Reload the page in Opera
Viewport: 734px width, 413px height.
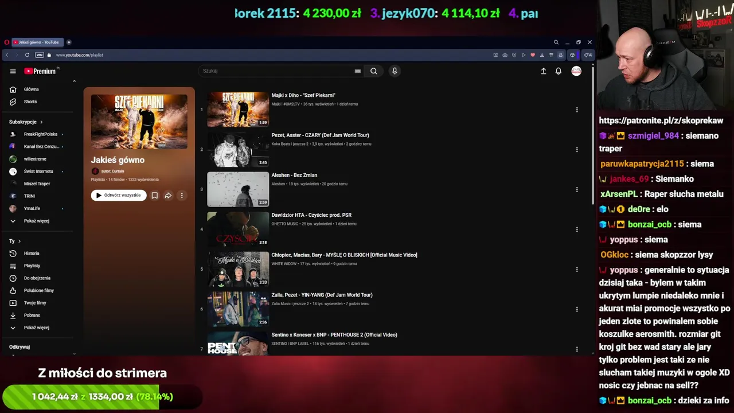(x=27, y=55)
